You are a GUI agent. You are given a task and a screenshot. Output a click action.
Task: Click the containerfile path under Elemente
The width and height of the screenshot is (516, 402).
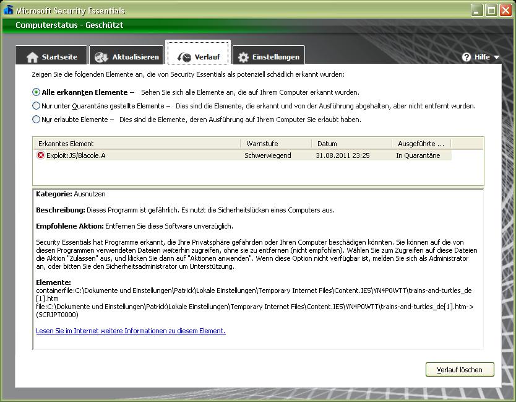click(x=254, y=295)
